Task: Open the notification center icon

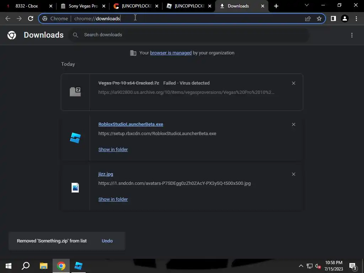Action: (x=353, y=266)
